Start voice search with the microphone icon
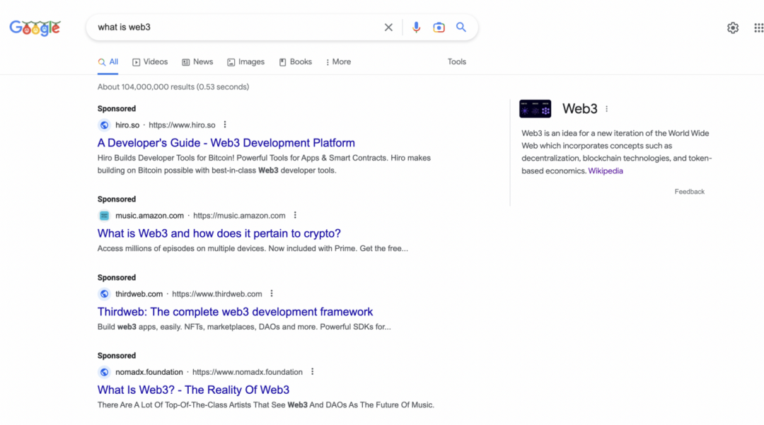 [x=417, y=28]
